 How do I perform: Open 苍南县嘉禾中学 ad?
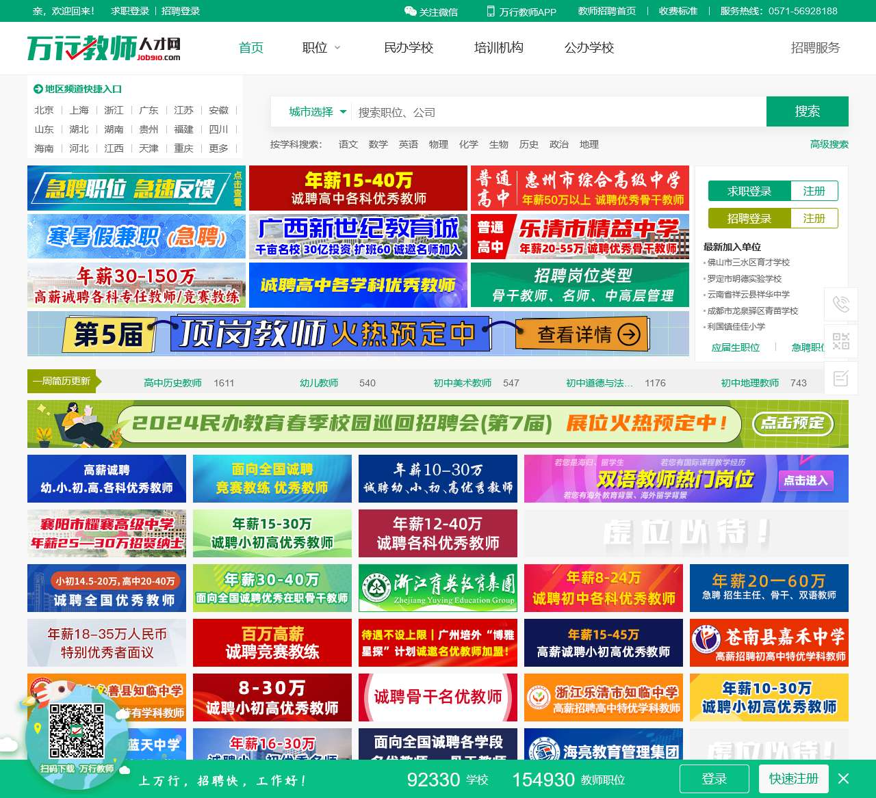point(769,643)
